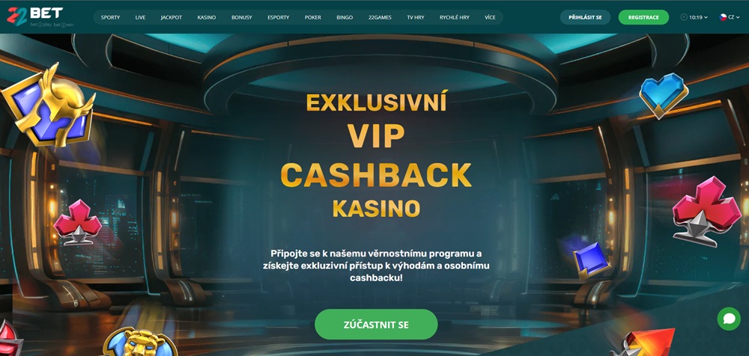
Task: Open the BONUSY menu item
Action: click(x=241, y=17)
